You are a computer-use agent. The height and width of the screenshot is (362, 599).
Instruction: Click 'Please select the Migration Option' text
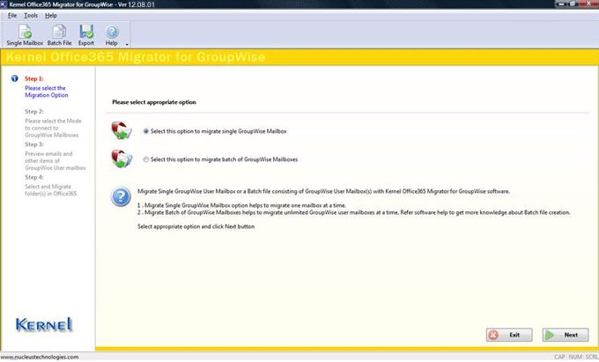coord(46,92)
